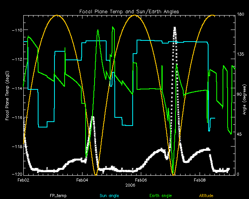Click the -116 left axis tick label
249x199 pixels.
click(16, 117)
